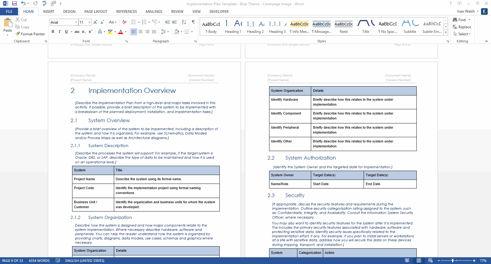Toggle superscript formatting

click(91, 32)
